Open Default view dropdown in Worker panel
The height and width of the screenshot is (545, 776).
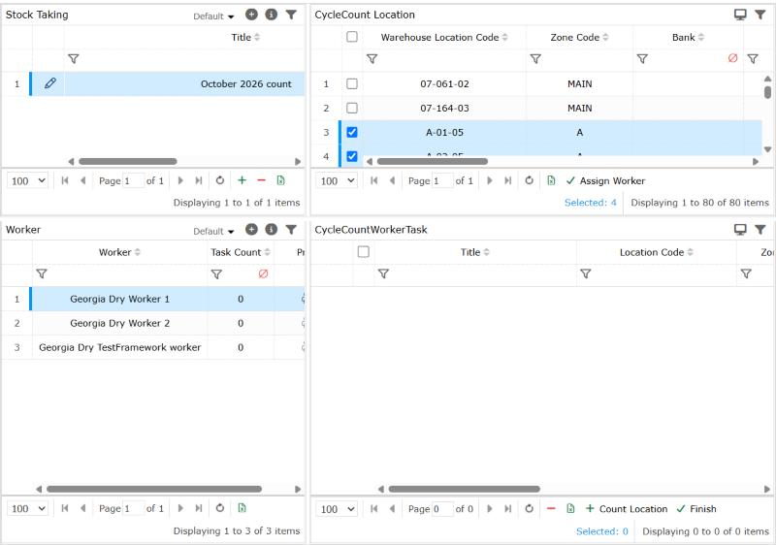(x=213, y=231)
